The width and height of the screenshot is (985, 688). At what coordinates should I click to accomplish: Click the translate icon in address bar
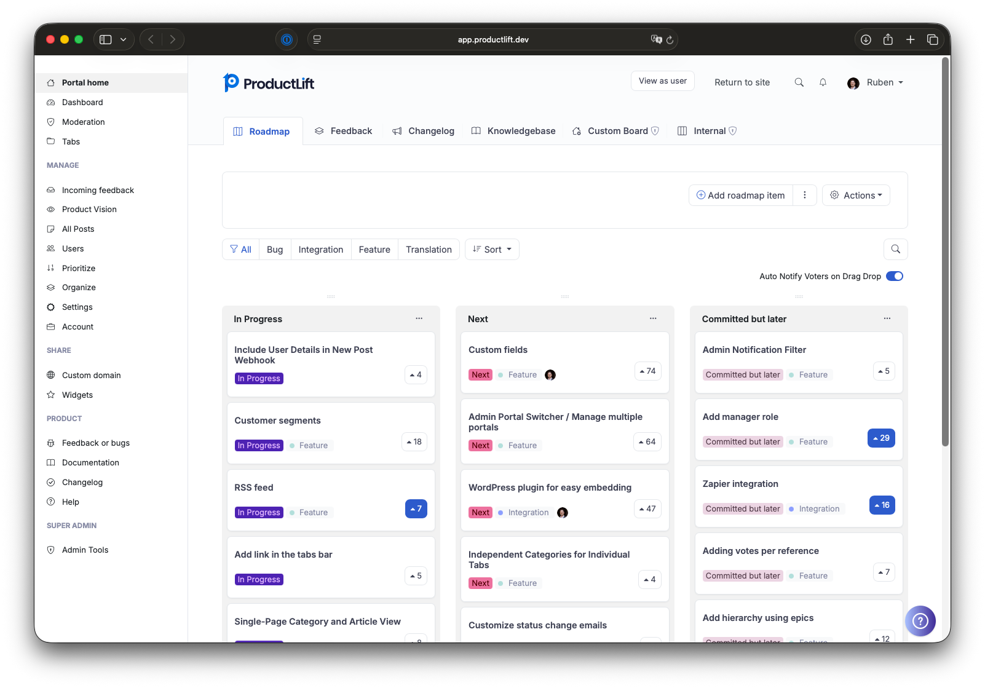point(656,39)
